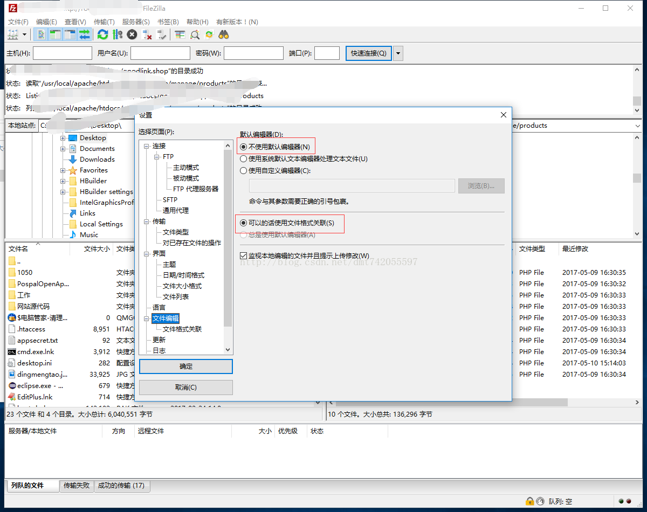Toggle the local directory tree icon

click(x=55, y=34)
